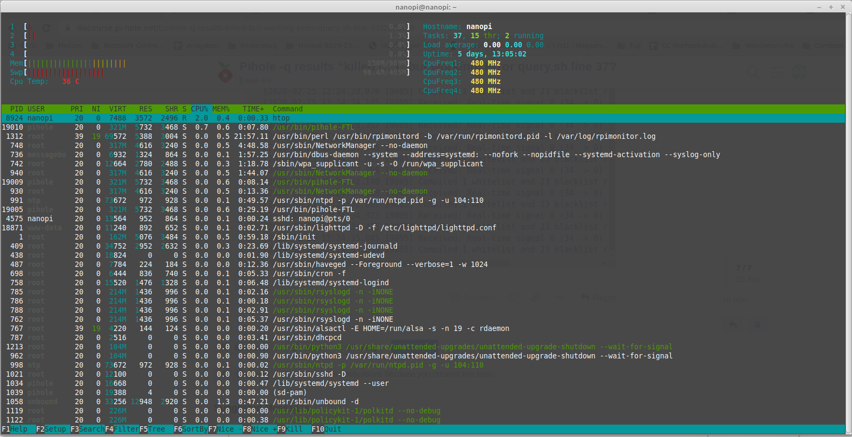Sort by the NI column header
The width and height of the screenshot is (852, 437).
(96, 109)
